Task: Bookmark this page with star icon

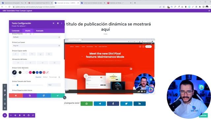Action: coord(164,7)
